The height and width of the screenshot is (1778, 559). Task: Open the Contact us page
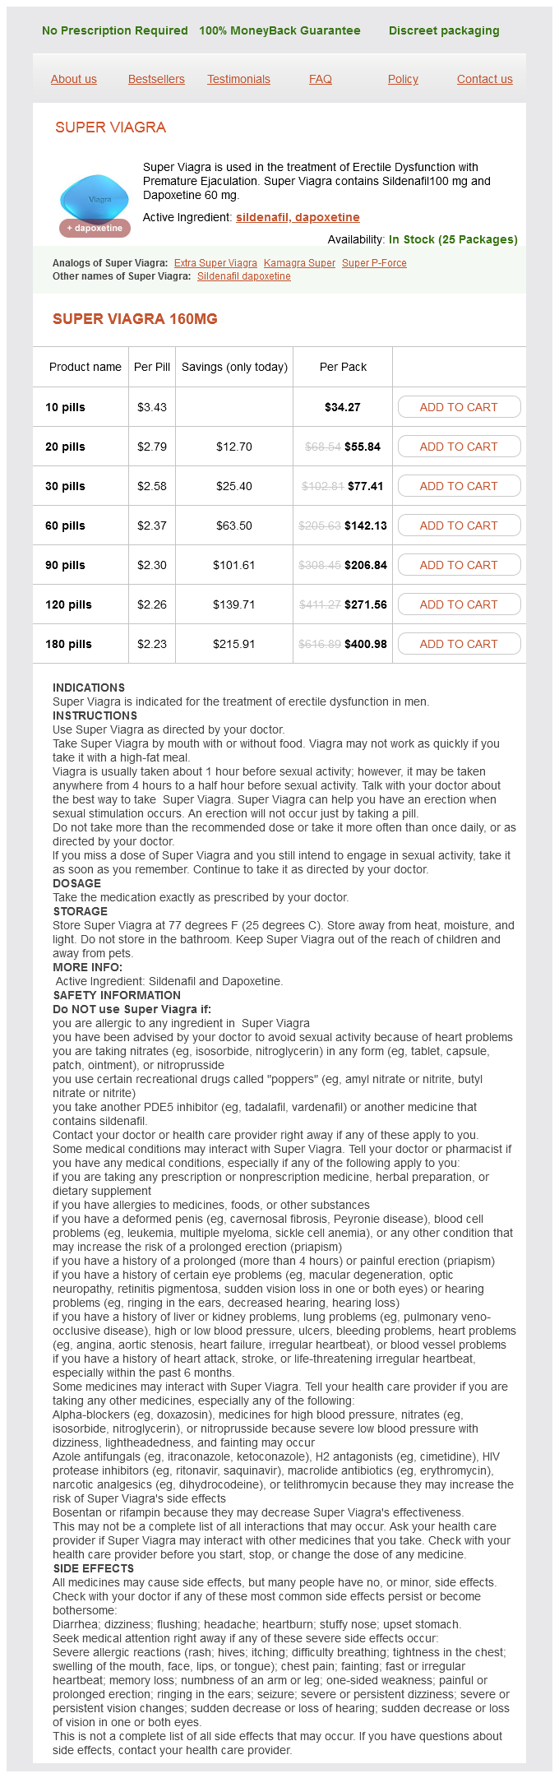pyautogui.click(x=484, y=79)
